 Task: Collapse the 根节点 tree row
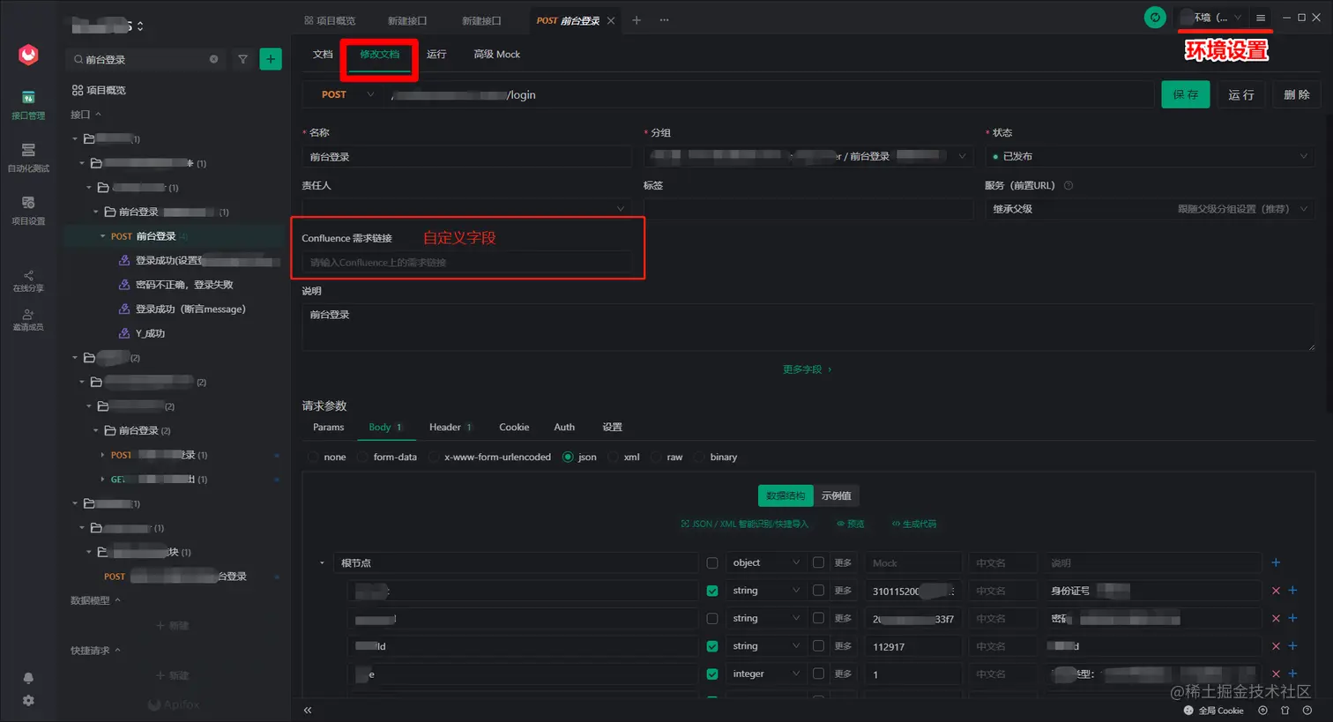click(322, 562)
